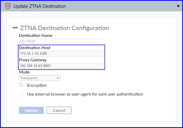The height and width of the screenshot is (128, 183).
Task: Click the Destination Name label
Action: [35, 35]
